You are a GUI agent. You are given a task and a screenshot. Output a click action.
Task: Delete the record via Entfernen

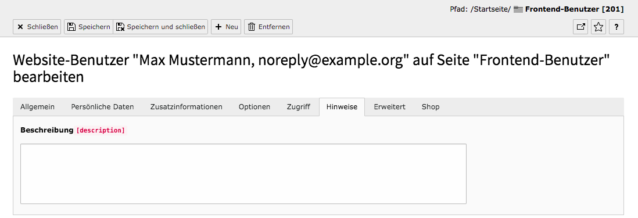click(268, 27)
